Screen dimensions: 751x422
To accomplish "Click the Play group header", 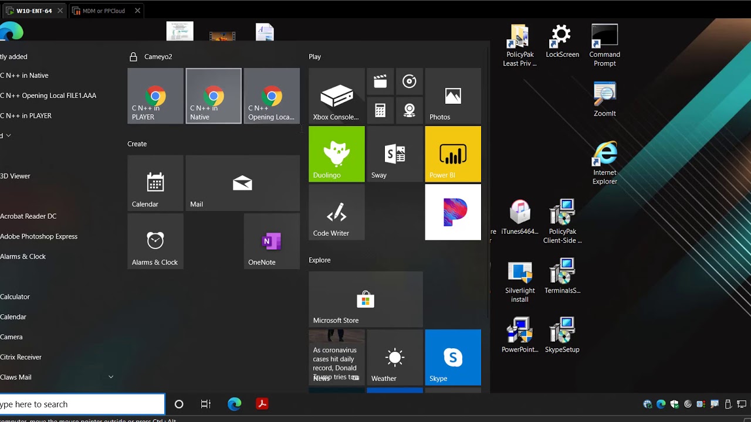I will point(315,57).
